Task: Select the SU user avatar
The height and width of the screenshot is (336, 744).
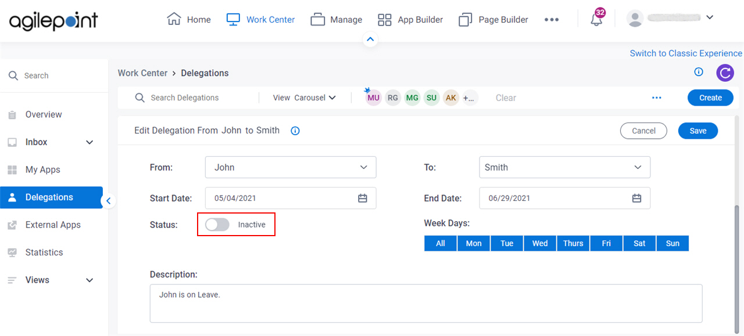Action: (x=431, y=97)
